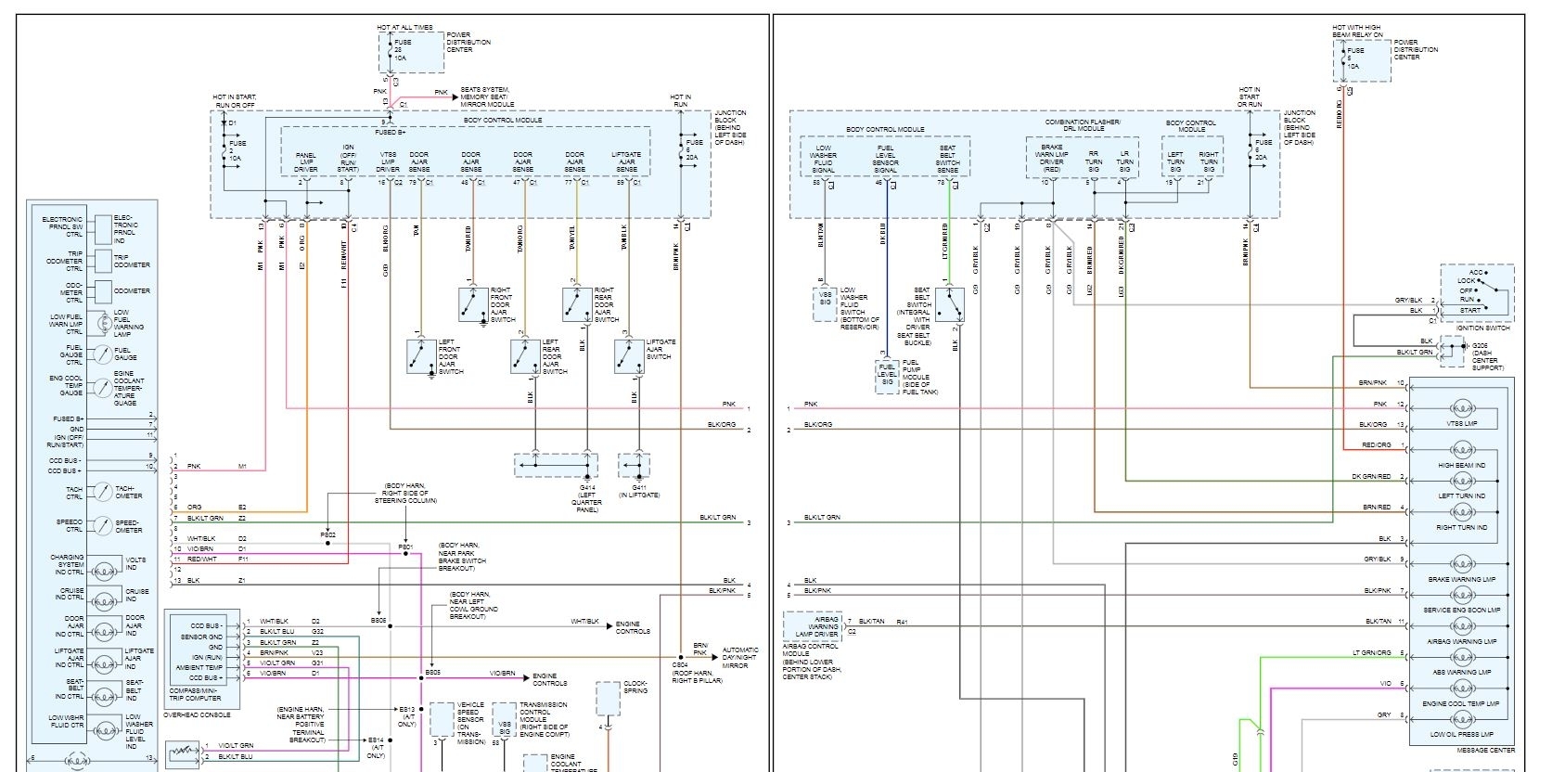Select the FUEL PUMP MODULE label

point(918,377)
